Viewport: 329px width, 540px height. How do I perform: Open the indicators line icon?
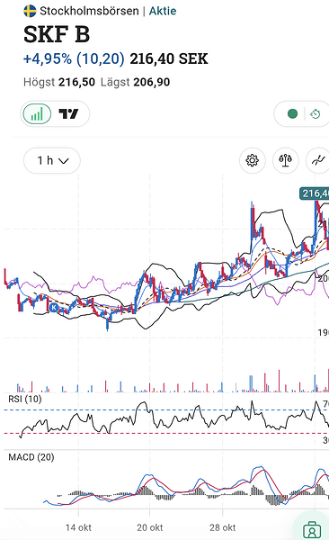tap(318, 160)
